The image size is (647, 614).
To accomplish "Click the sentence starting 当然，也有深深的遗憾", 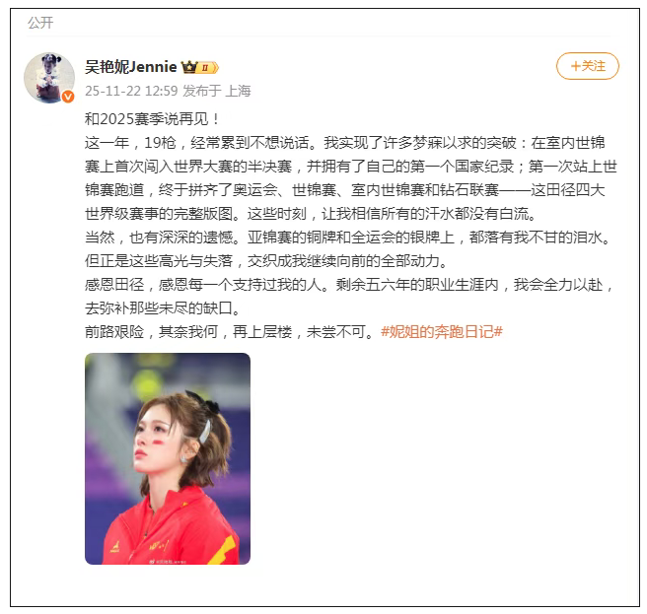I will [349, 238].
